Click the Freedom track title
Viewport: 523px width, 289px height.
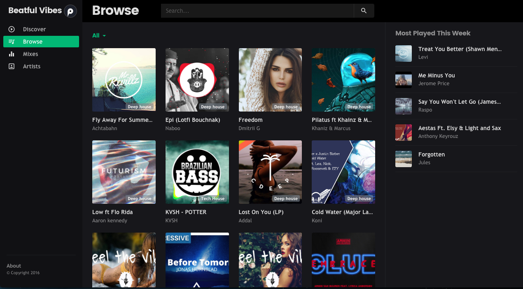coord(250,120)
